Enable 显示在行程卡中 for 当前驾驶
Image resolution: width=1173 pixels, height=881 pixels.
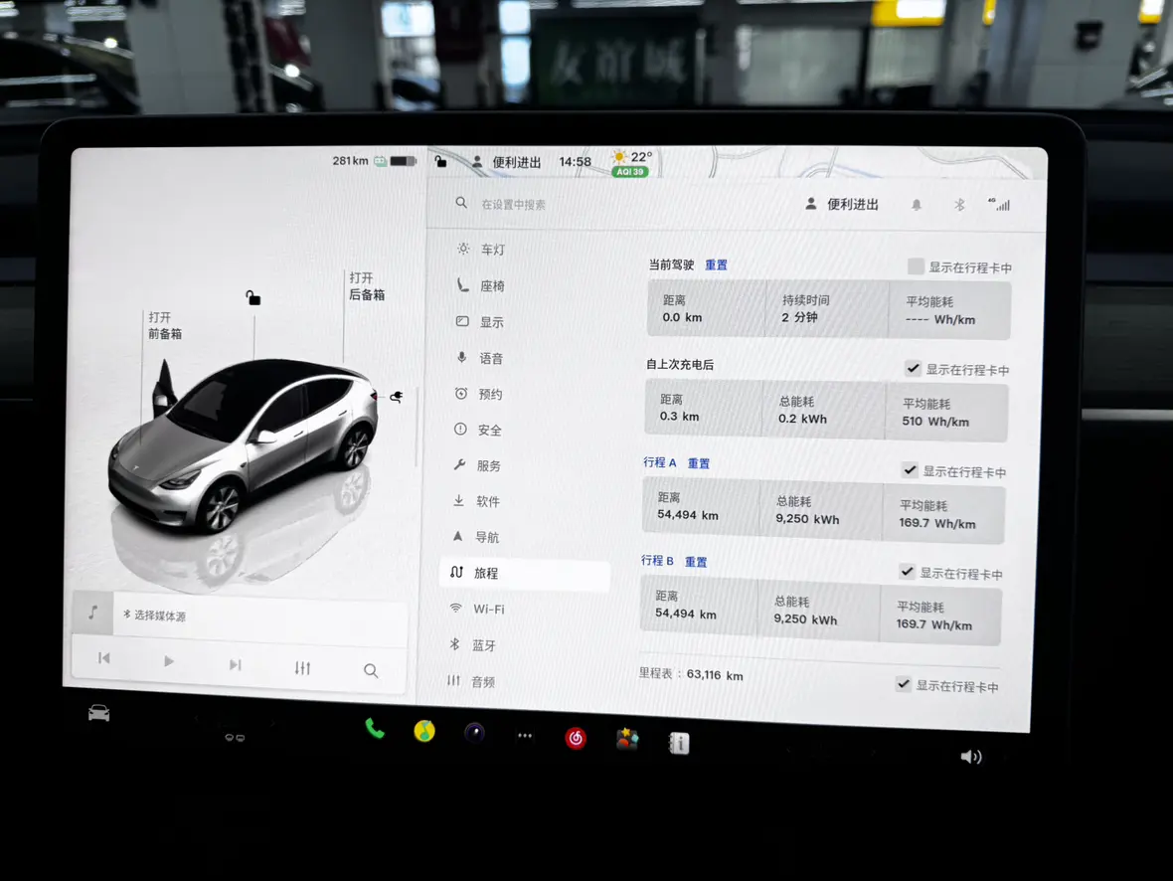pos(916,266)
